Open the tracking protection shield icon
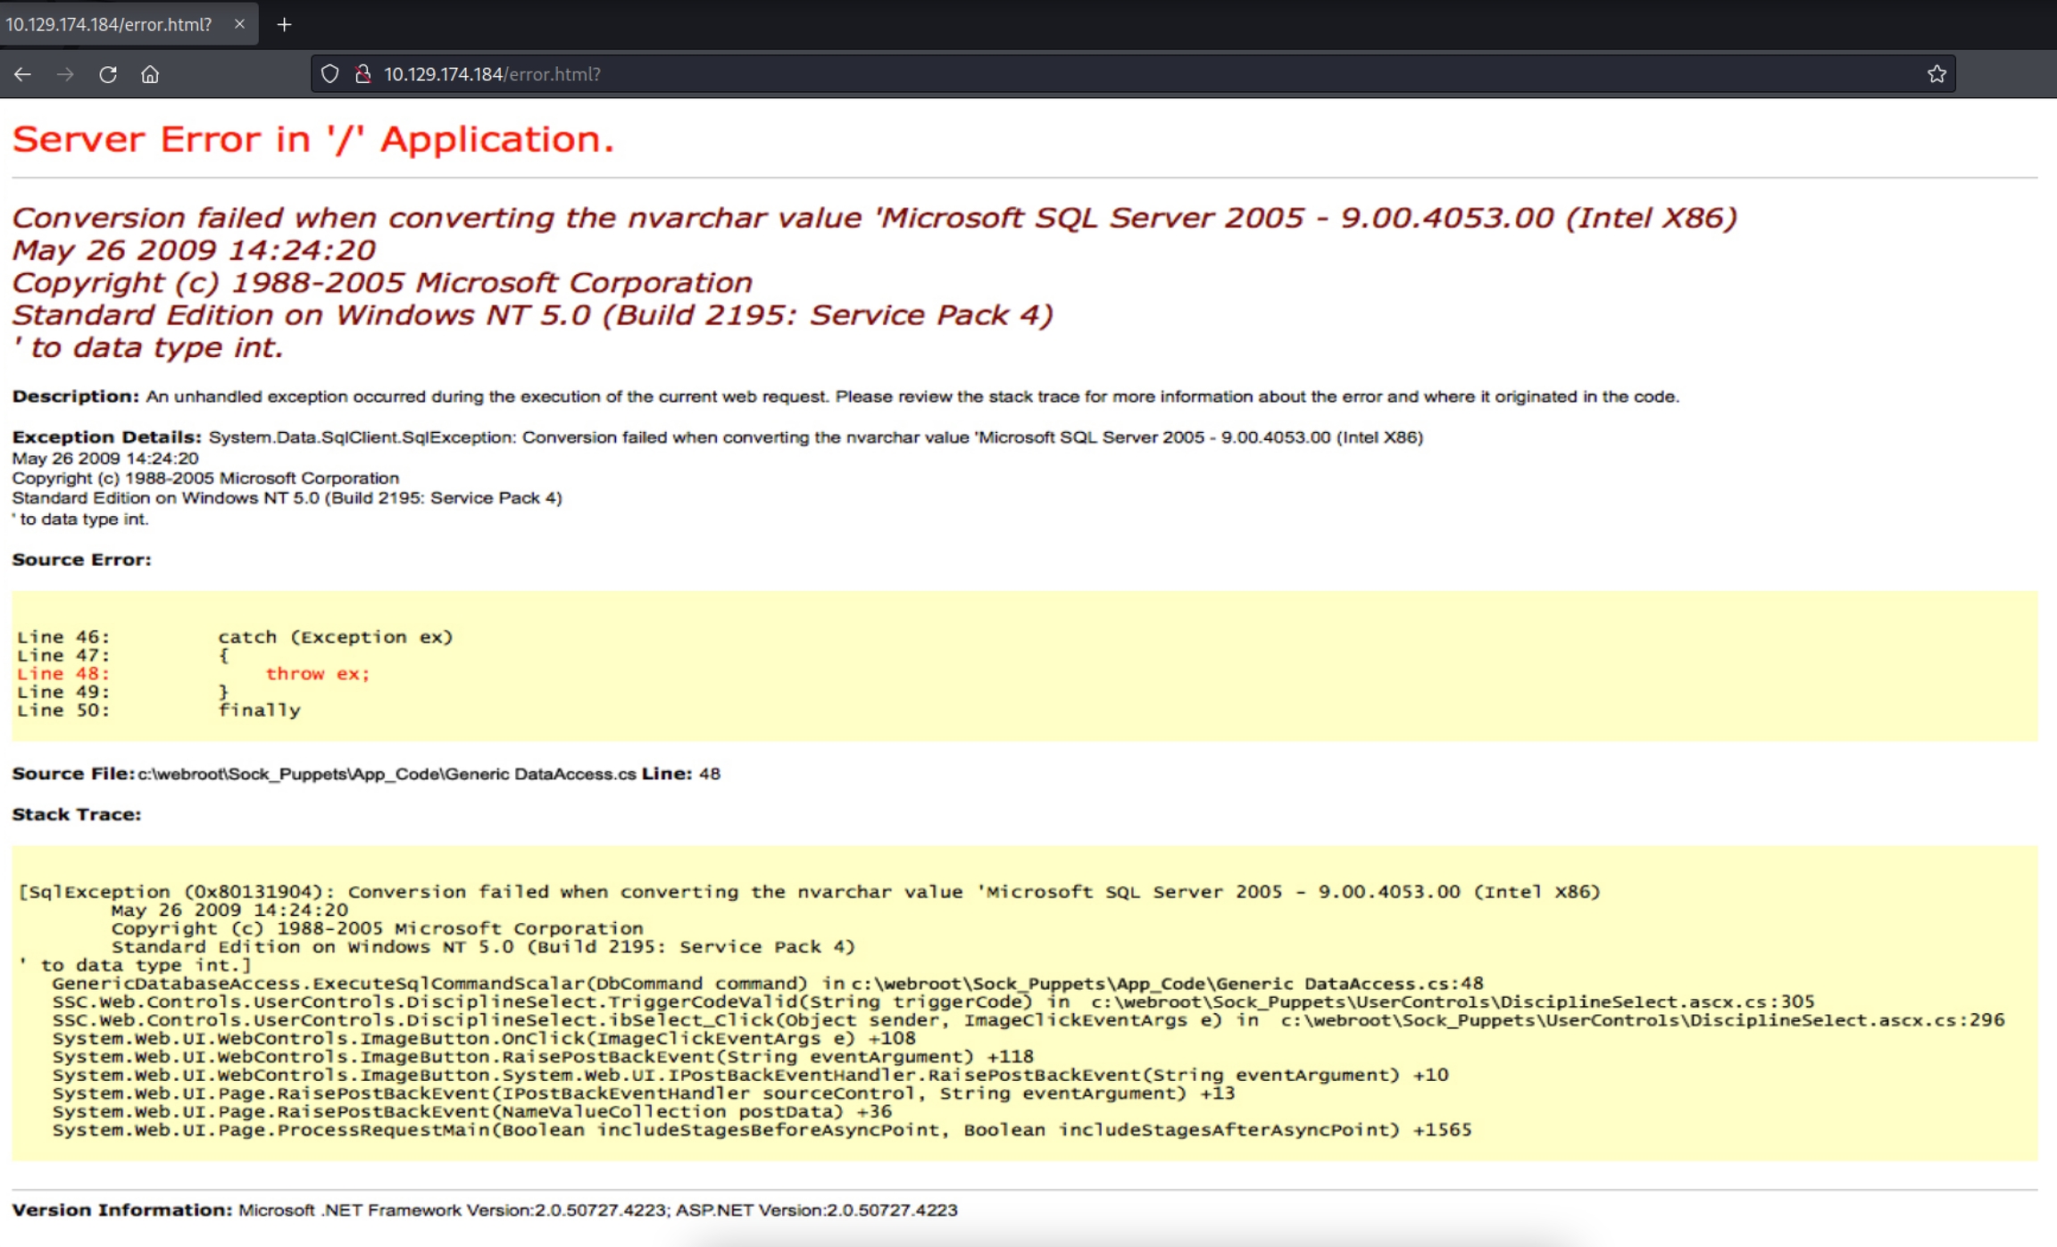This screenshot has width=2057, height=1247. click(x=329, y=74)
